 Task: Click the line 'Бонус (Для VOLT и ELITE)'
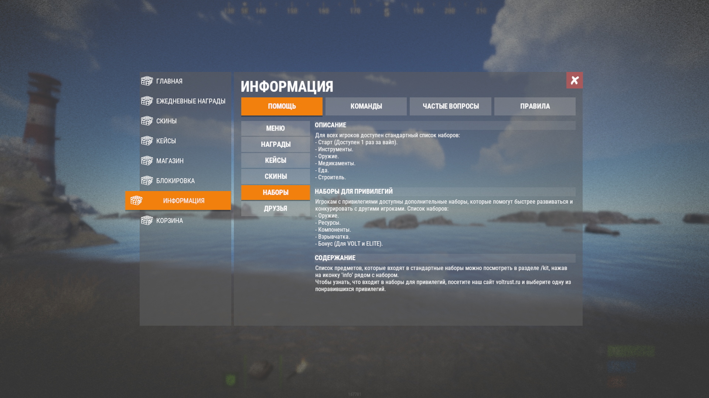pyautogui.click(x=349, y=244)
